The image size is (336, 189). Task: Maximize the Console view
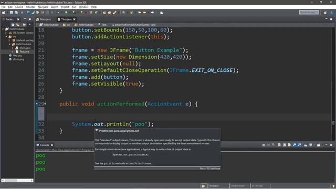(x=331, y=145)
